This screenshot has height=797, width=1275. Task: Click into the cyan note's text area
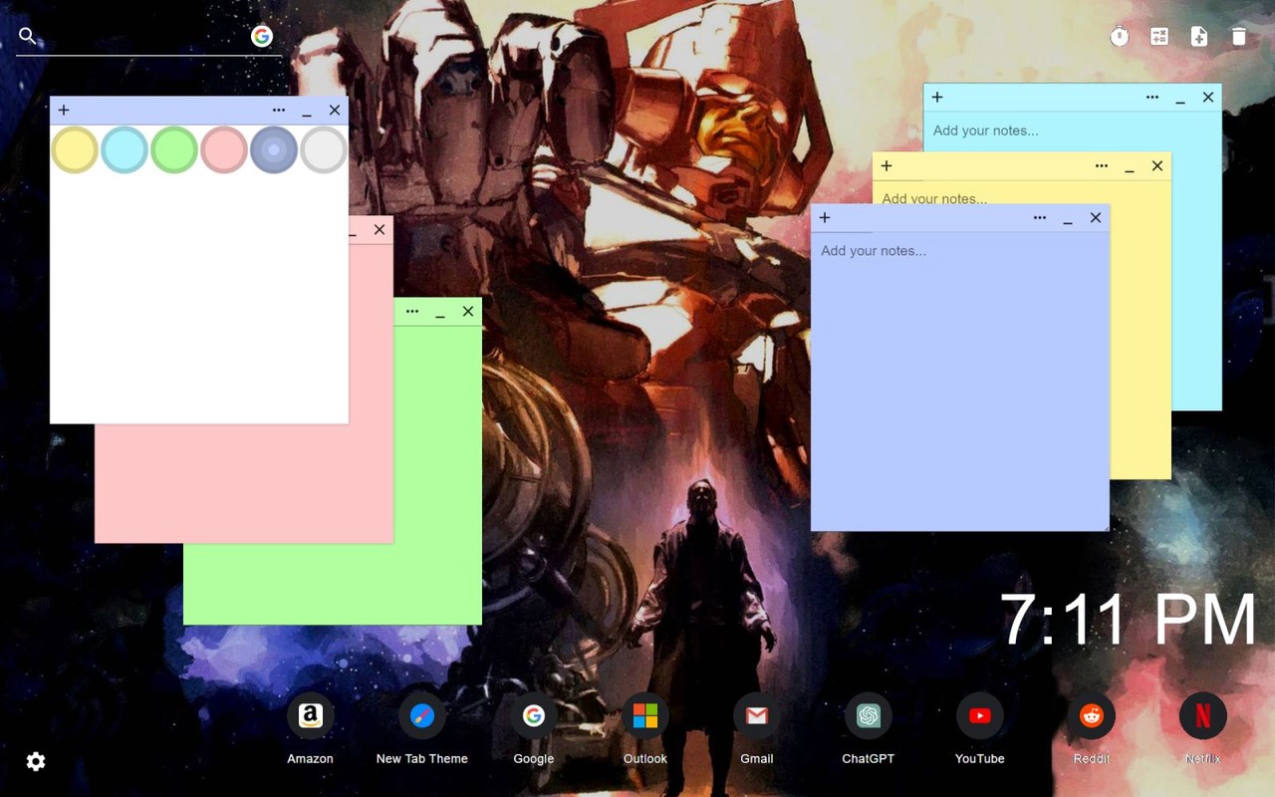pyautogui.click(x=1073, y=131)
